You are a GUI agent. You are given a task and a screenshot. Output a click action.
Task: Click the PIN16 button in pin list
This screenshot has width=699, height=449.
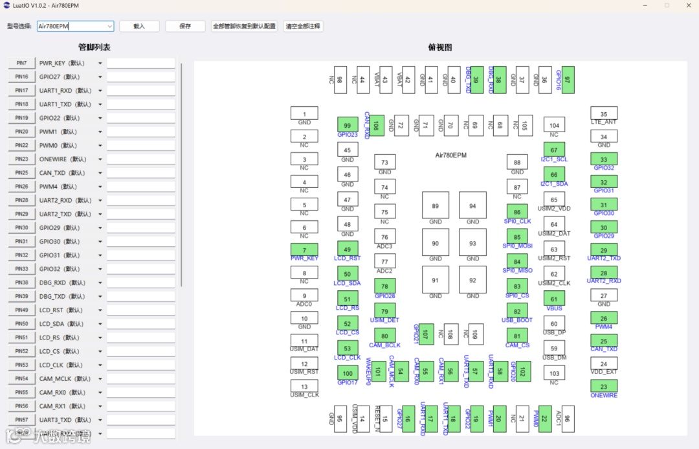(21, 76)
